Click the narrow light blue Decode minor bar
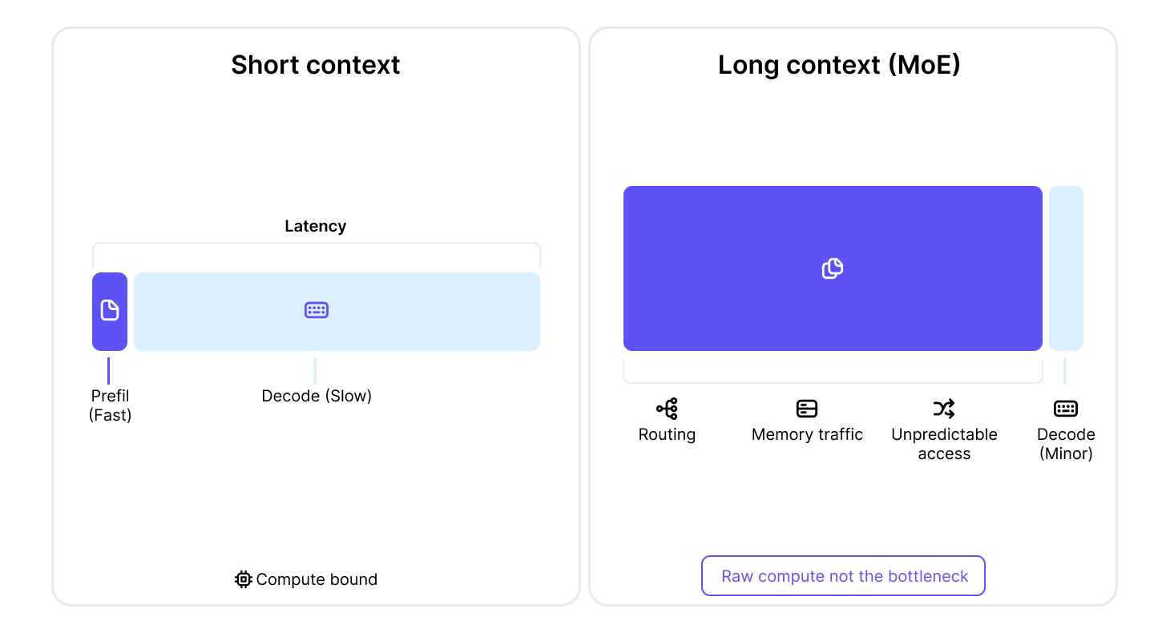This screenshot has height=633, width=1170. pyautogui.click(x=1066, y=268)
